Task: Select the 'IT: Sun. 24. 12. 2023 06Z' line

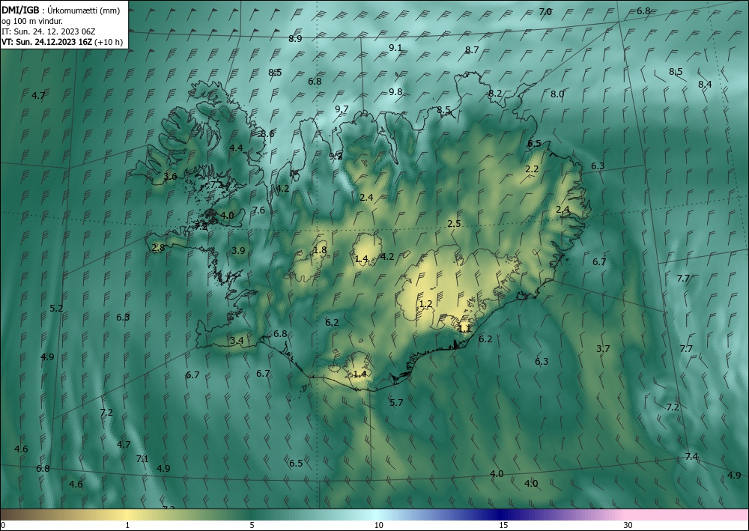Action: [x=48, y=31]
